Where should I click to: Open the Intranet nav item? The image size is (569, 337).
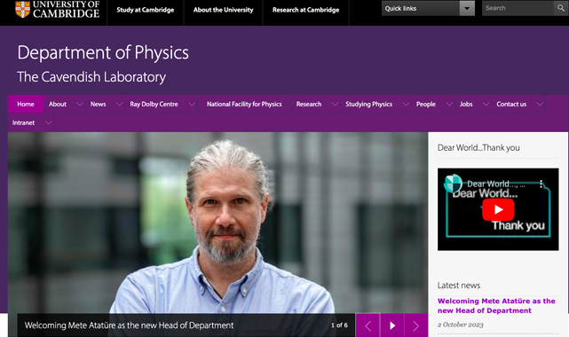tap(23, 123)
